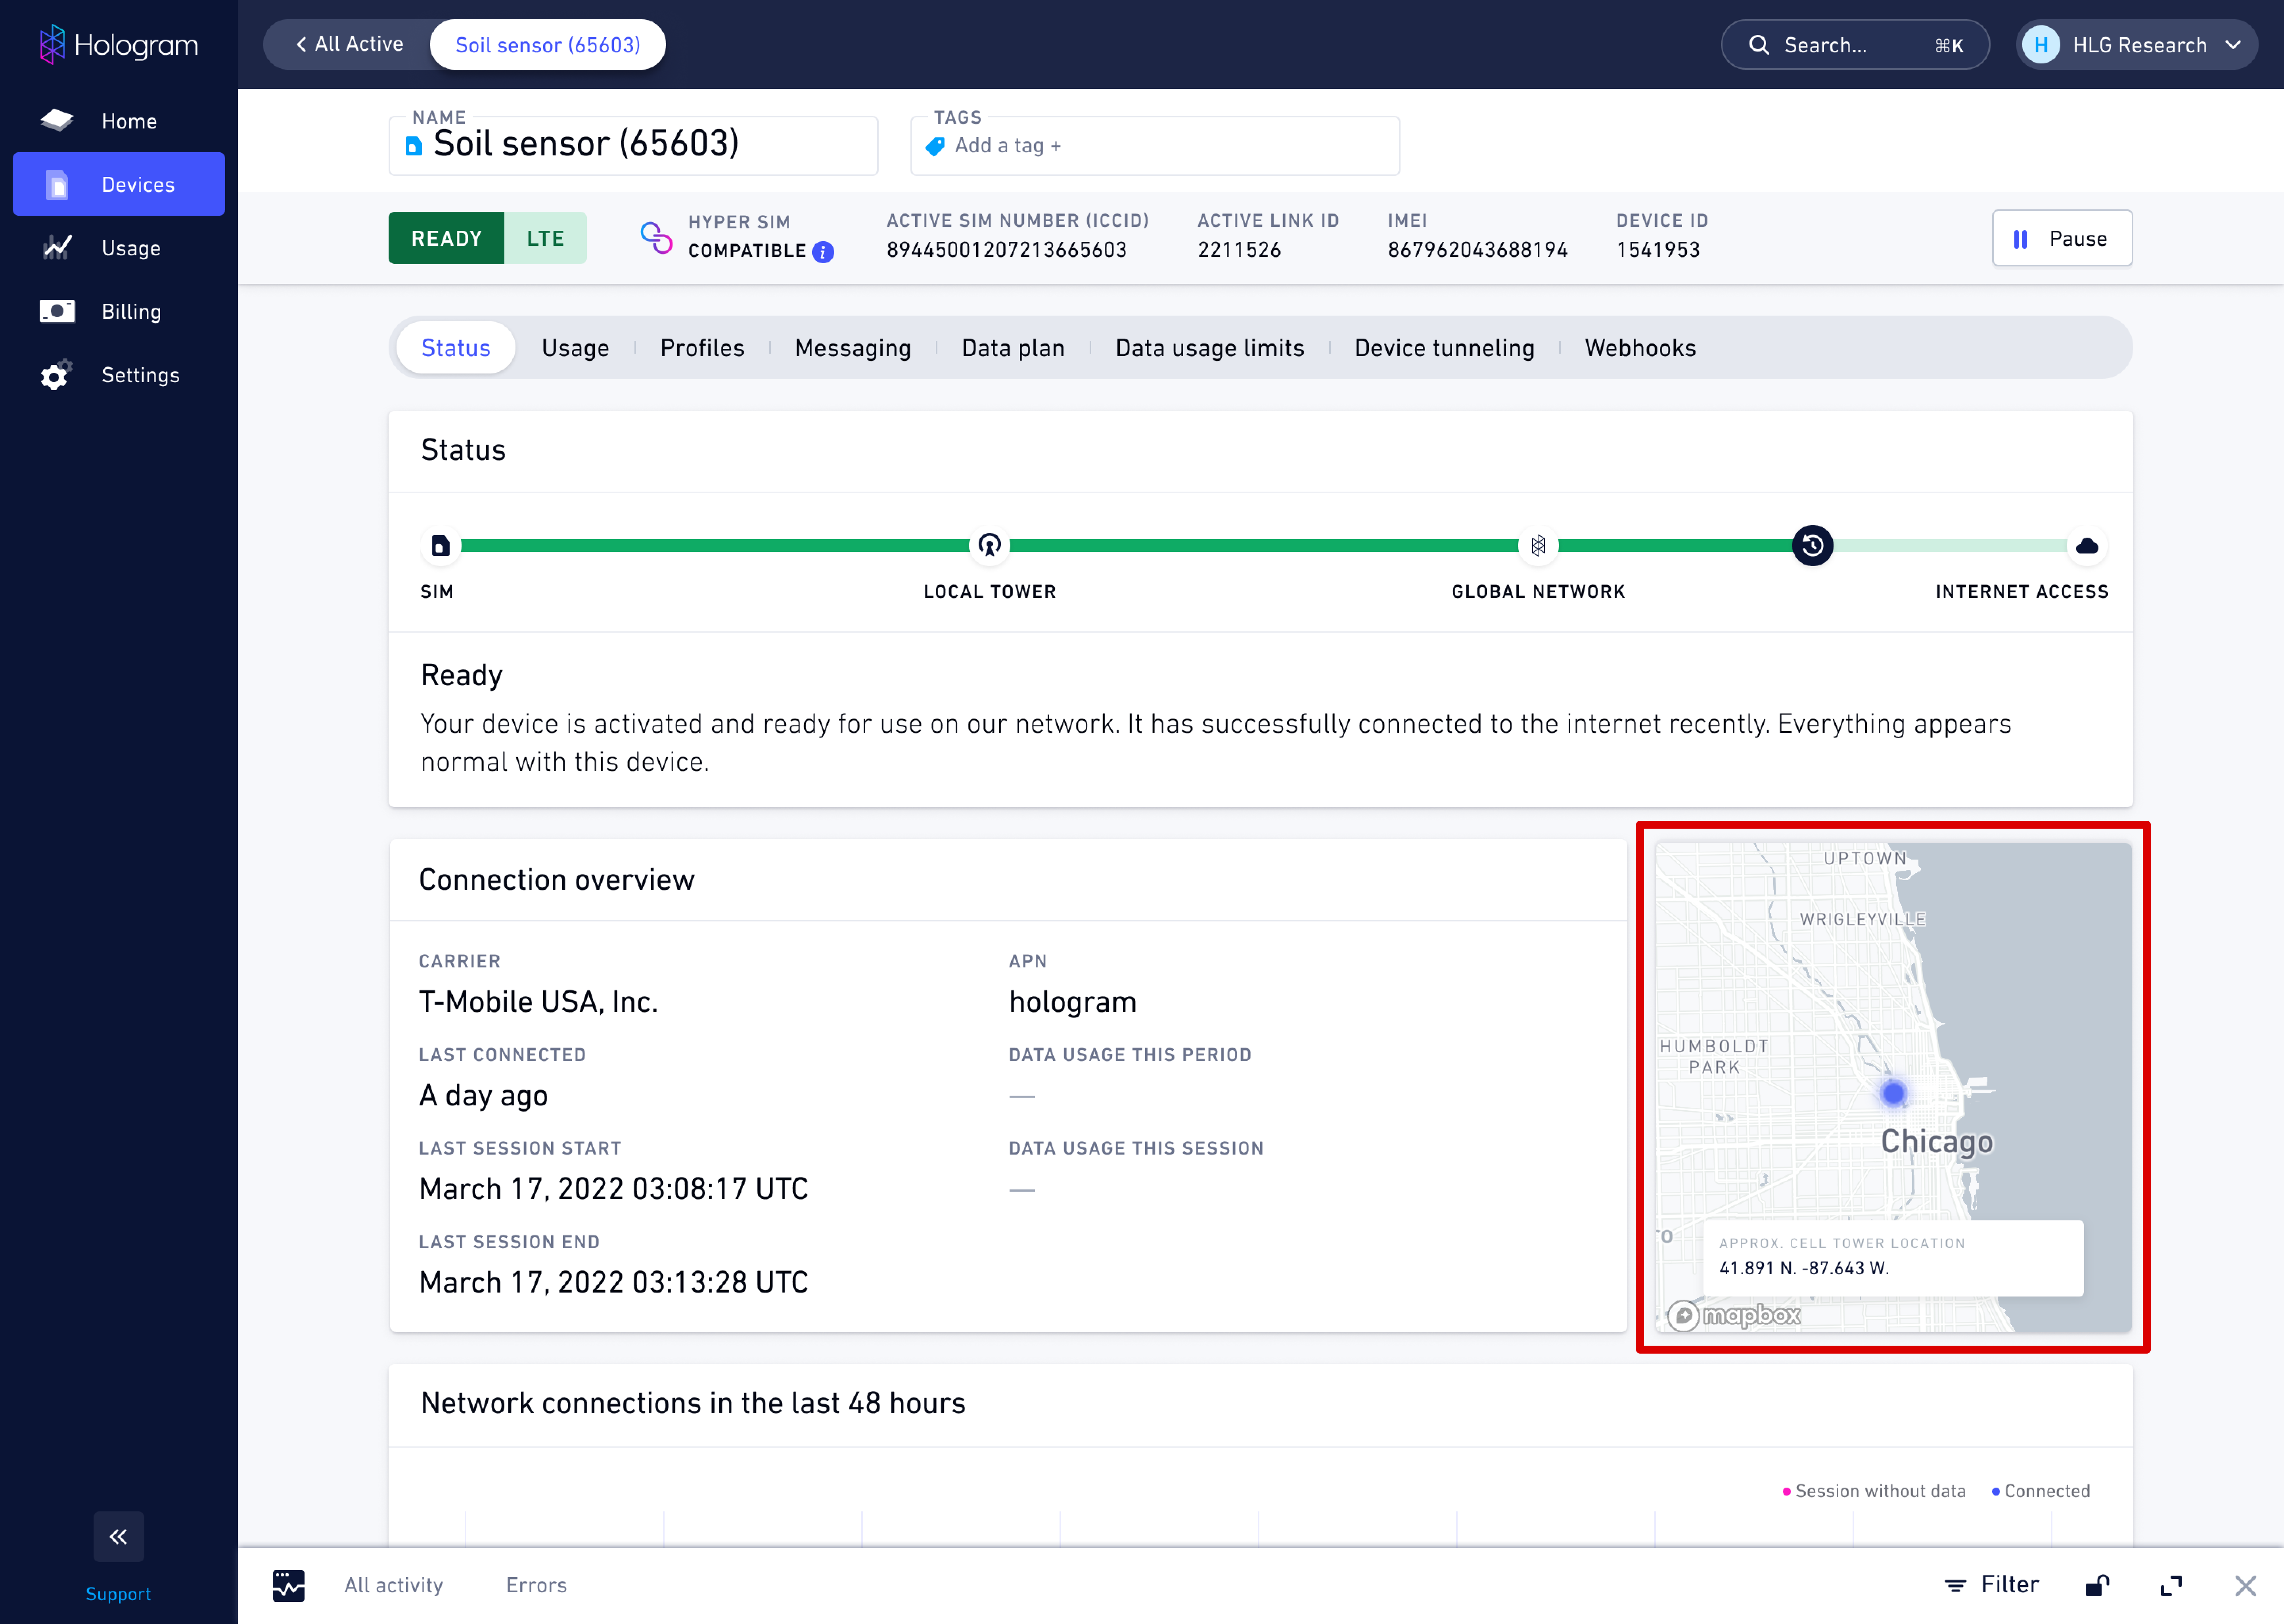
Task: Open Hyper SIM compatible info icon
Action: coord(823,252)
